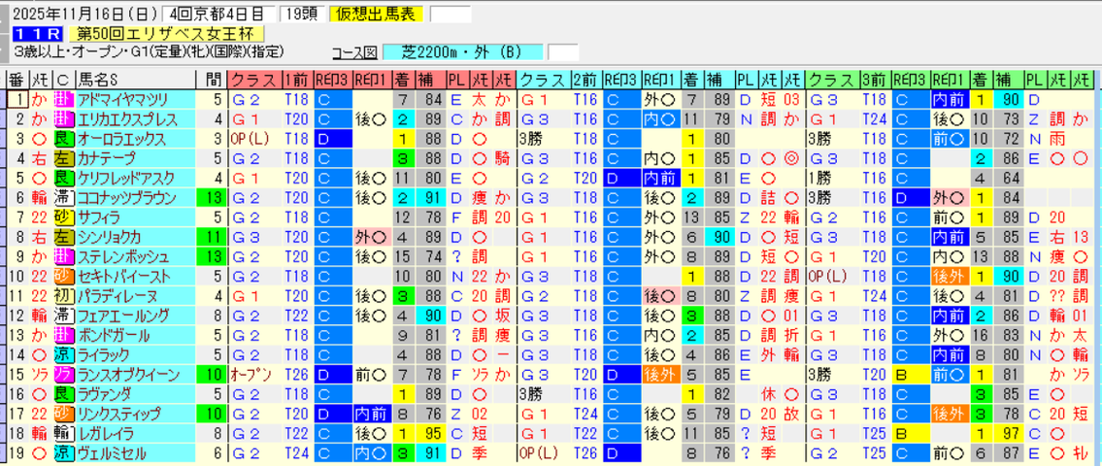
Task: Click the green クラス column header
Action: pyautogui.click(x=833, y=79)
